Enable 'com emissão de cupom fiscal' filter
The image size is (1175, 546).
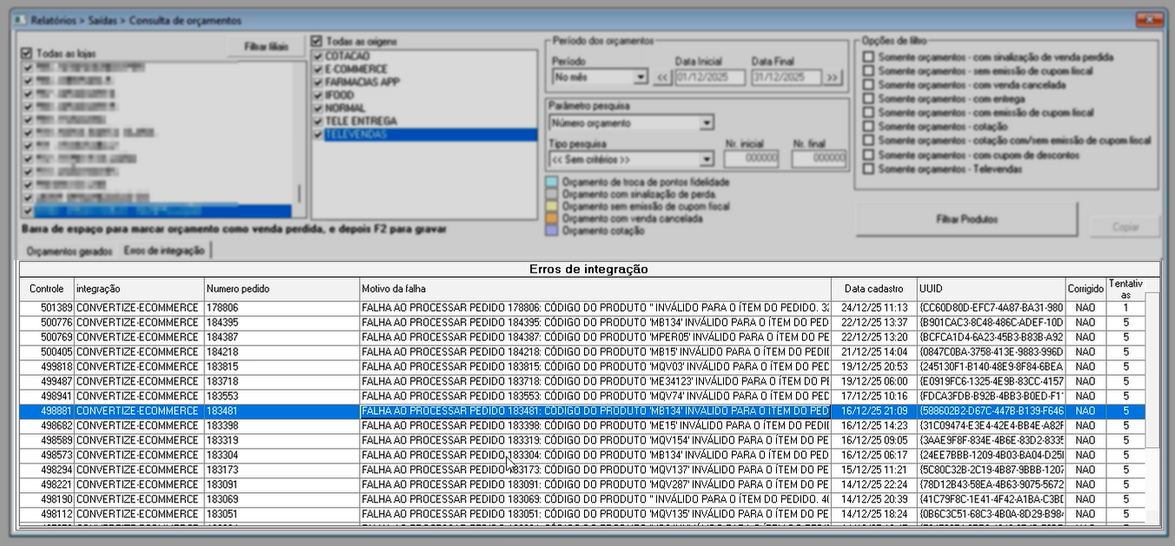[x=868, y=113]
